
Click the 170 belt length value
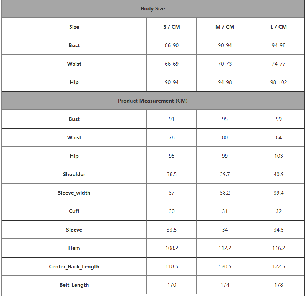coord(172,285)
